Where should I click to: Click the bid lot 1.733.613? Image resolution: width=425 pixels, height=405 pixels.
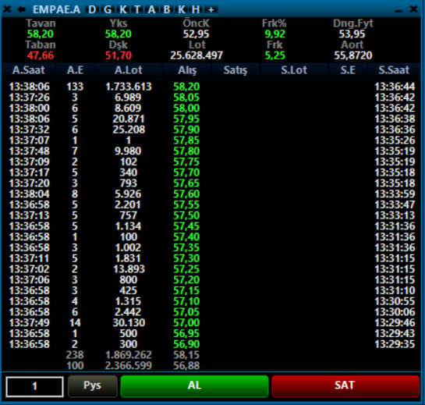click(129, 87)
